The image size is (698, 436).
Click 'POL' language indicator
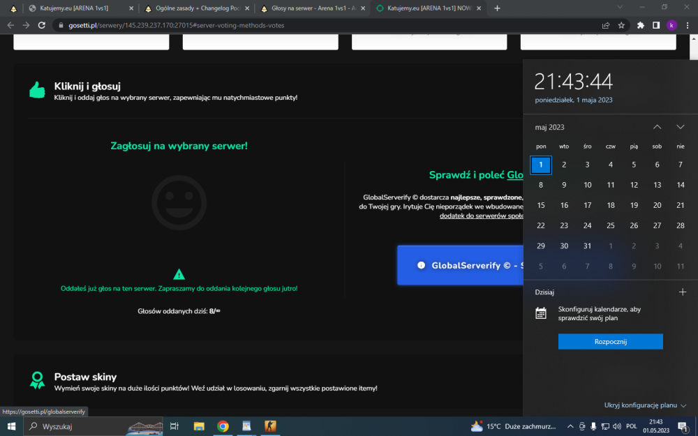pyautogui.click(x=631, y=426)
